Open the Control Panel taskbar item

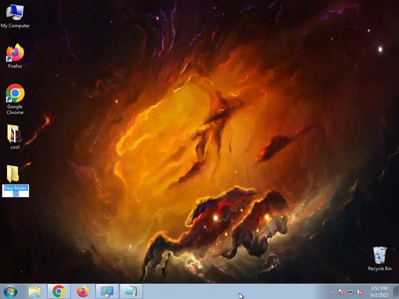tap(107, 292)
